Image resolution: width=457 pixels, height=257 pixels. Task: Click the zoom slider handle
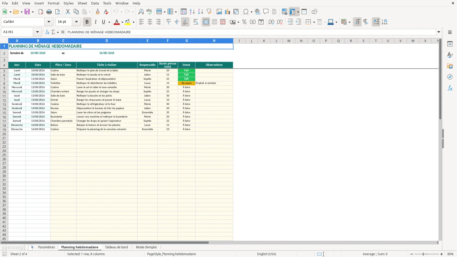click(x=423, y=254)
